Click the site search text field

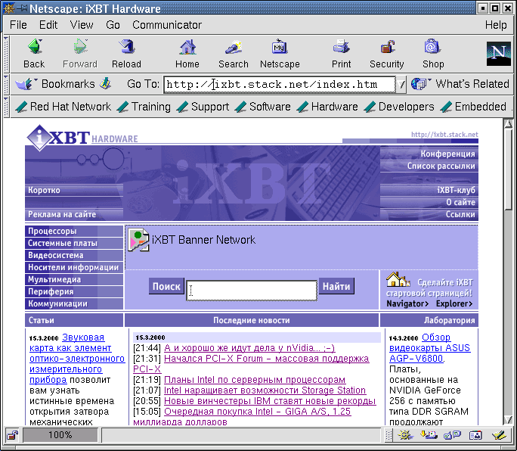click(252, 290)
